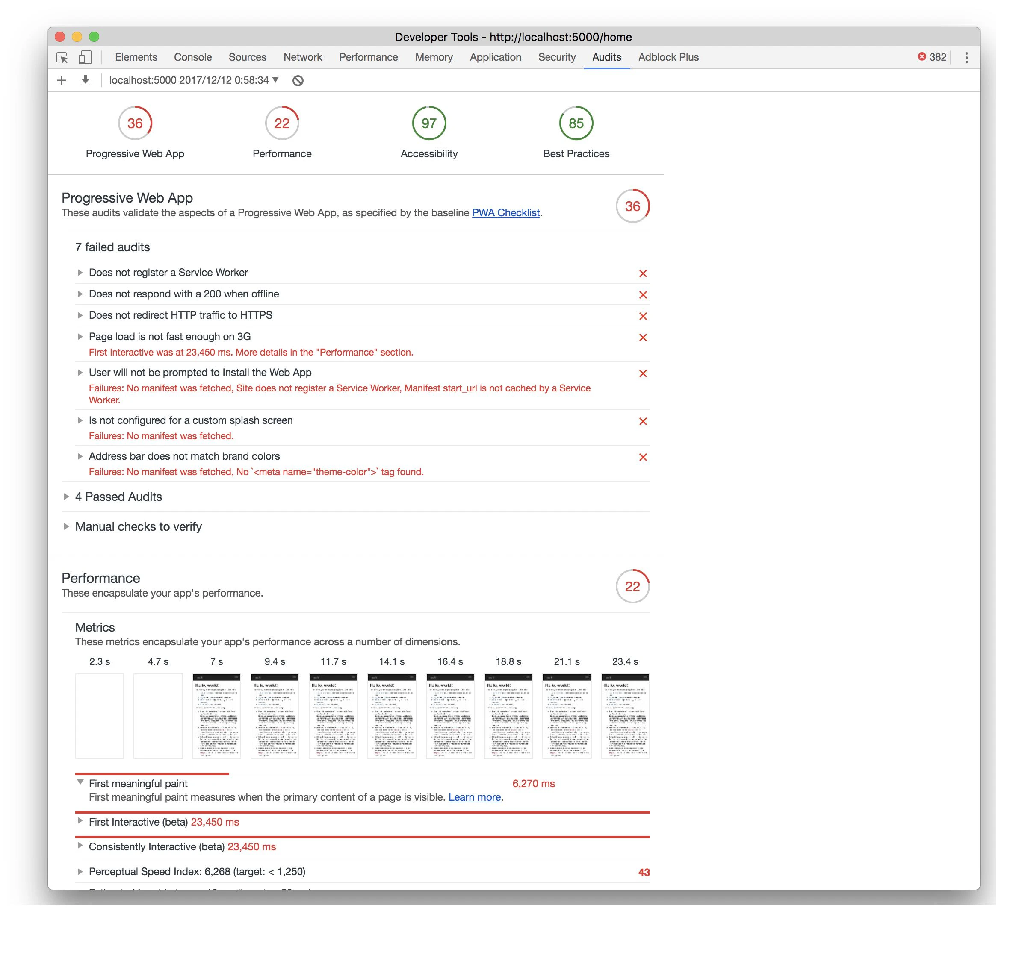The image size is (1028, 958).
Task: Click the '6,270 ms' First meaningful paint value
Action: [x=534, y=783]
